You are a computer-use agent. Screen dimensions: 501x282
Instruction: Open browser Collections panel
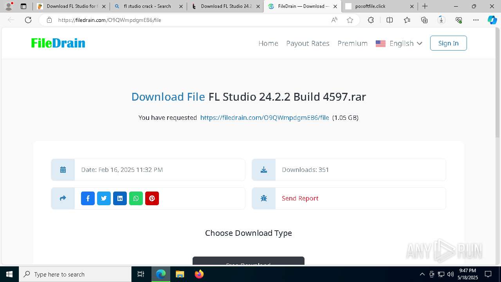click(x=424, y=20)
